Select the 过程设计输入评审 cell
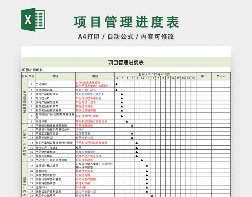The width and height of the screenshot is (252, 197). click(55, 165)
